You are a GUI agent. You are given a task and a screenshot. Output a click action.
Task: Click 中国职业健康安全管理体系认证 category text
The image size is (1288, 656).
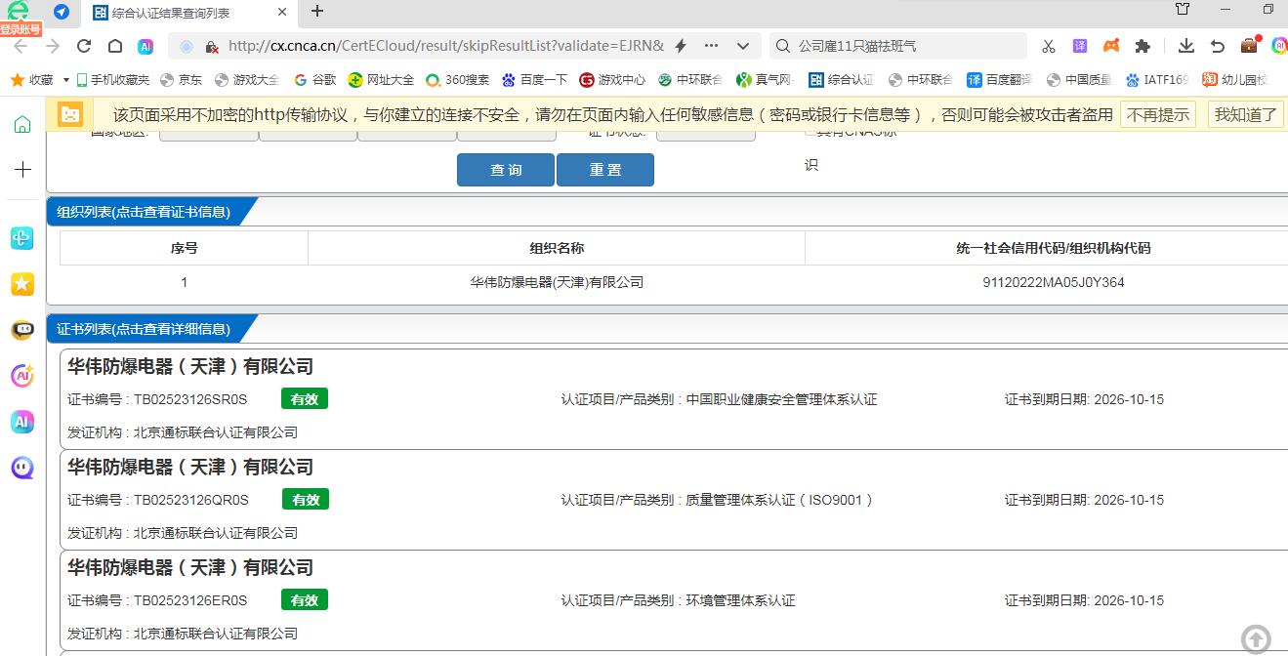coord(781,399)
